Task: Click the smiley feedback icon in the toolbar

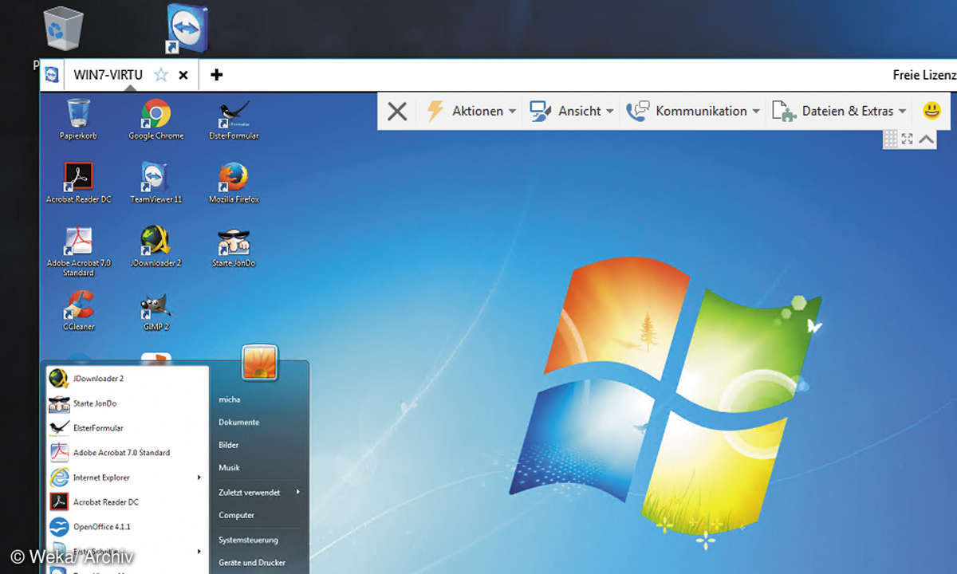Action: pos(931,111)
